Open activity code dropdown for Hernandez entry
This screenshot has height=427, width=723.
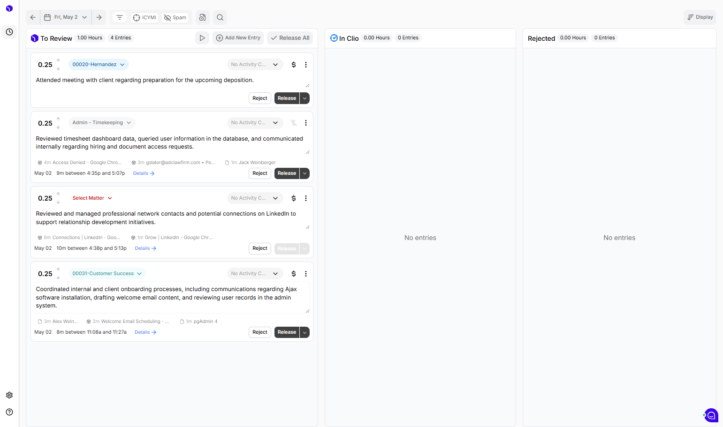pos(255,65)
